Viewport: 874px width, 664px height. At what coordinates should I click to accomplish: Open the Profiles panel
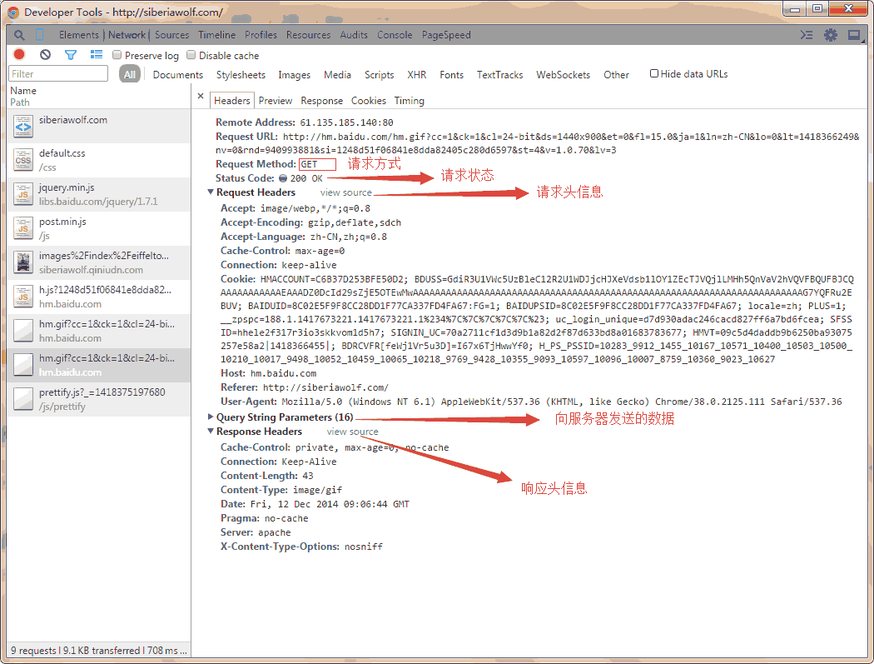click(x=261, y=35)
